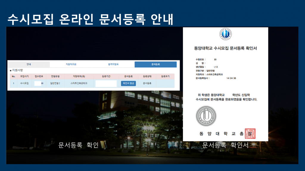The width and height of the screenshot is (305, 171).
Task: Click the 문서등록 확인서 caption
Action: pyautogui.click(x=225, y=145)
